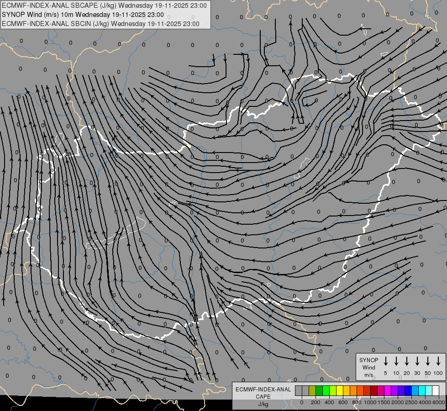Click the 'CAPE' label in color legend
The width and height of the screenshot is (447, 411).
coord(263,397)
